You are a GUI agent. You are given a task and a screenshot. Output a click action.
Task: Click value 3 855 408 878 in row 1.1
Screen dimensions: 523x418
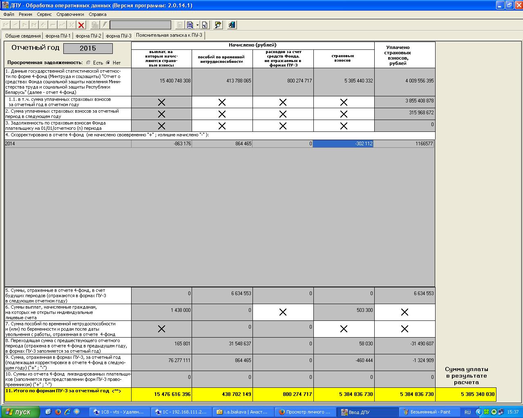(x=405, y=102)
